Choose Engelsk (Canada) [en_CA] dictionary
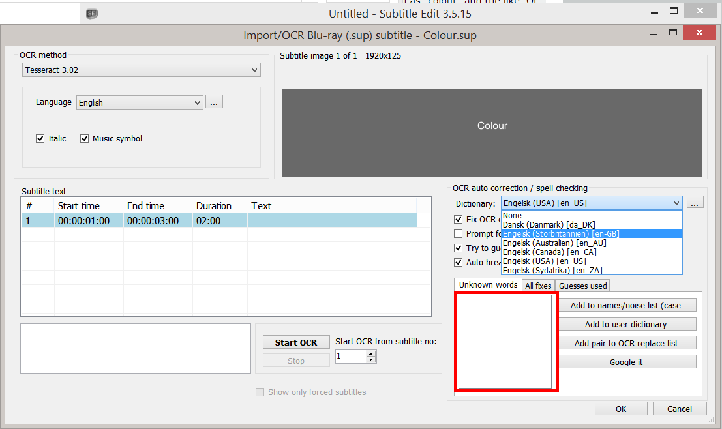Image resolution: width=722 pixels, height=429 pixels. (x=592, y=252)
